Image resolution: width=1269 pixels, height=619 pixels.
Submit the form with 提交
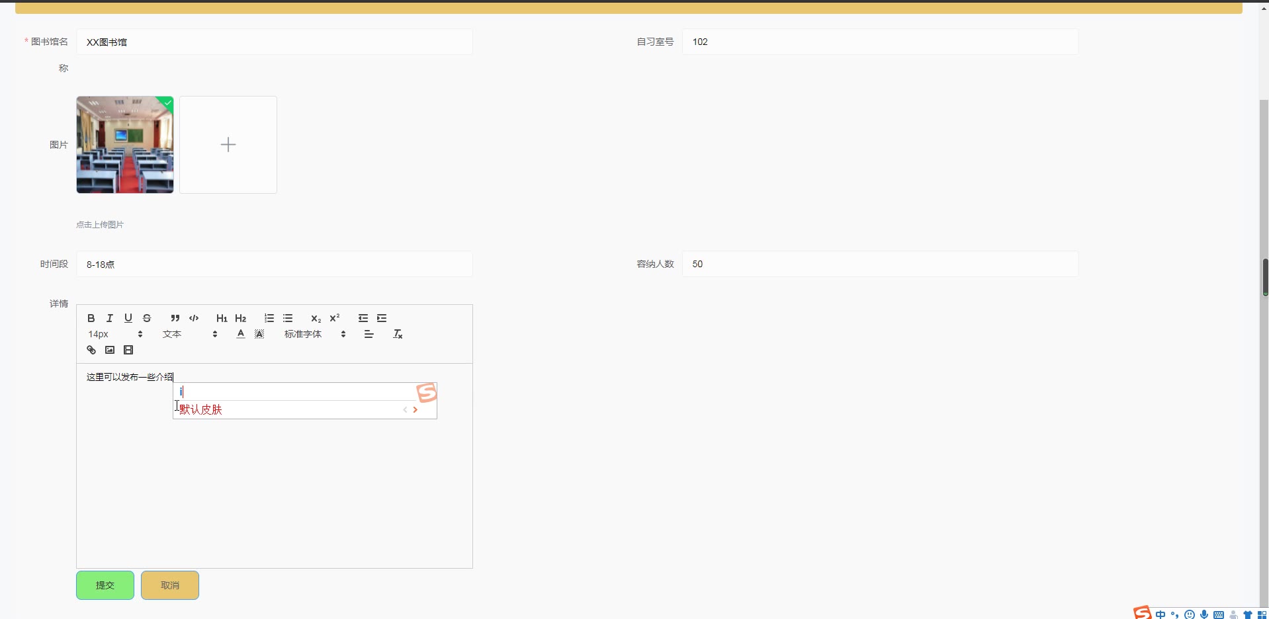(x=105, y=585)
